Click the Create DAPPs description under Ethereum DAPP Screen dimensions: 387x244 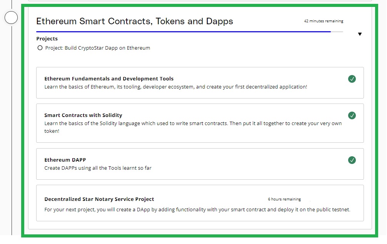click(x=97, y=168)
